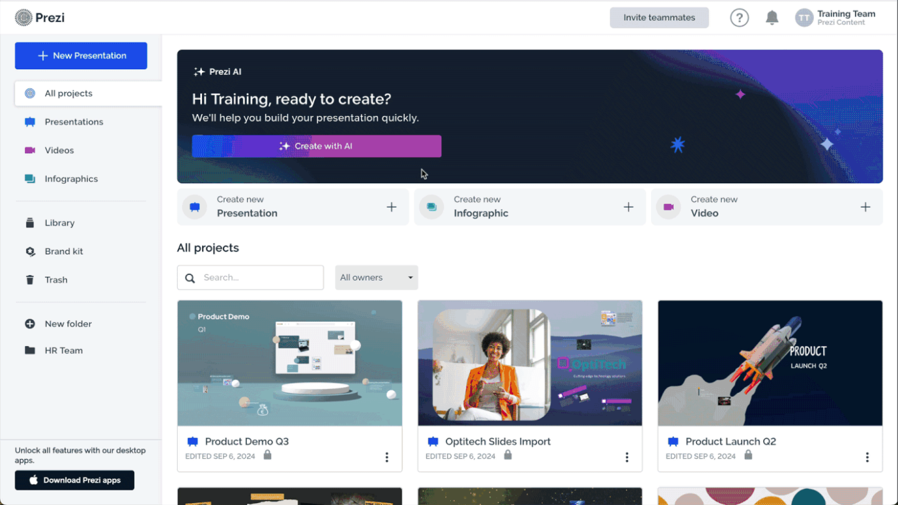Screen dimensions: 898x505
Task: Click the TT account avatar
Action: 804,18
